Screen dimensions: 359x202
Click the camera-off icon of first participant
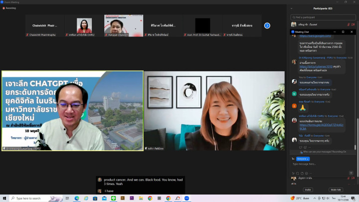pos(353,24)
